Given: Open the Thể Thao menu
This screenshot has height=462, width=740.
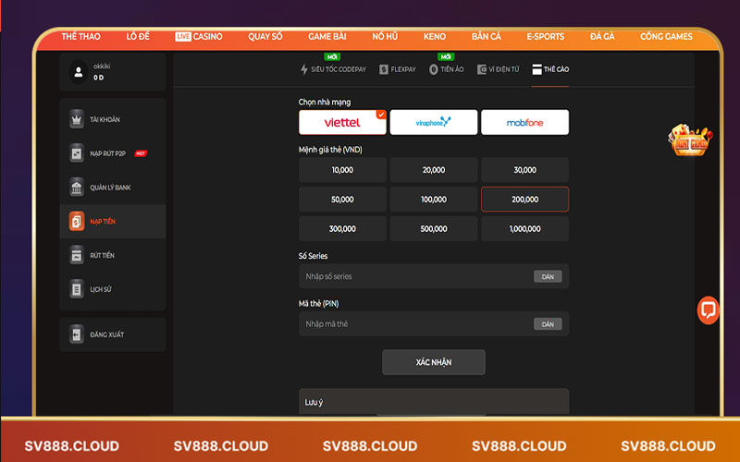Looking at the screenshot, I should [x=80, y=36].
